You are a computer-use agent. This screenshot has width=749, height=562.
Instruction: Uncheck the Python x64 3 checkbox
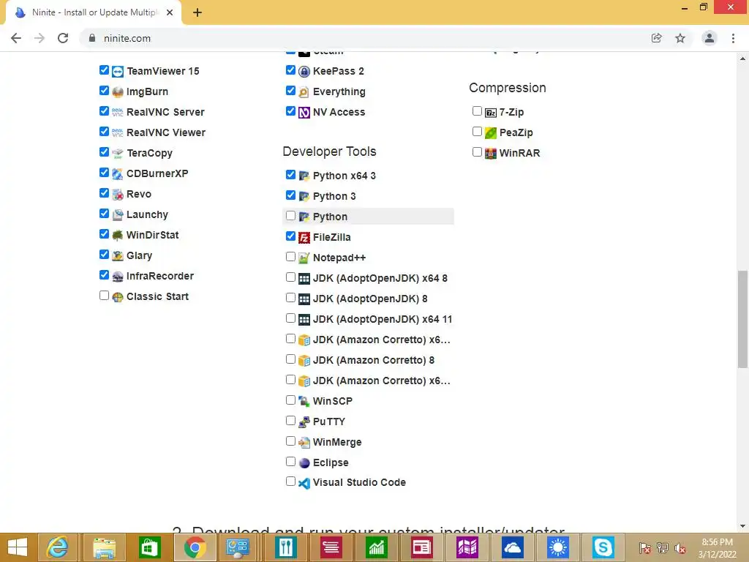pyautogui.click(x=290, y=175)
